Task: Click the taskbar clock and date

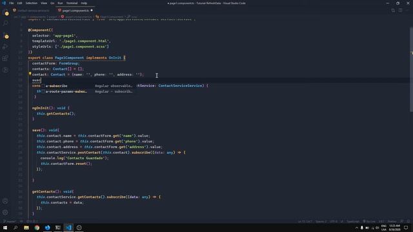Action: pos(394,227)
